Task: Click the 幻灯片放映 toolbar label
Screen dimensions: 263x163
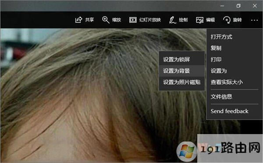Action: coord(150,20)
